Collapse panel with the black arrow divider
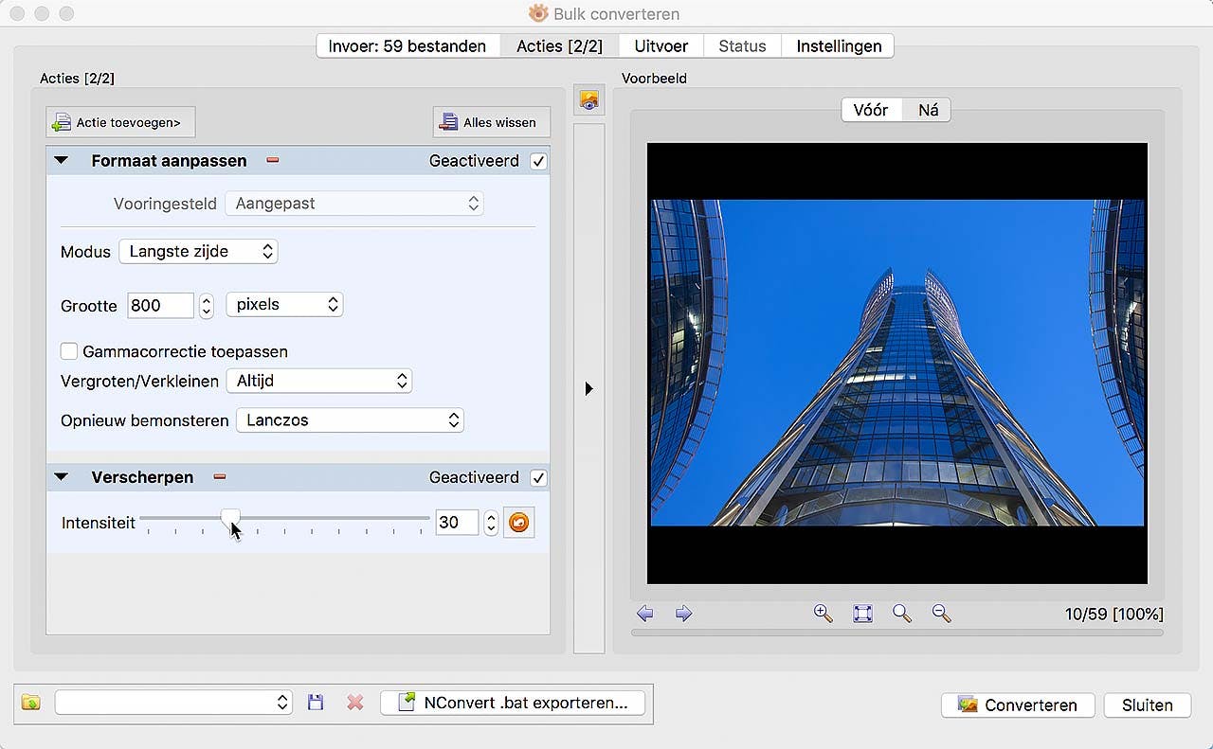 pyautogui.click(x=588, y=388)
